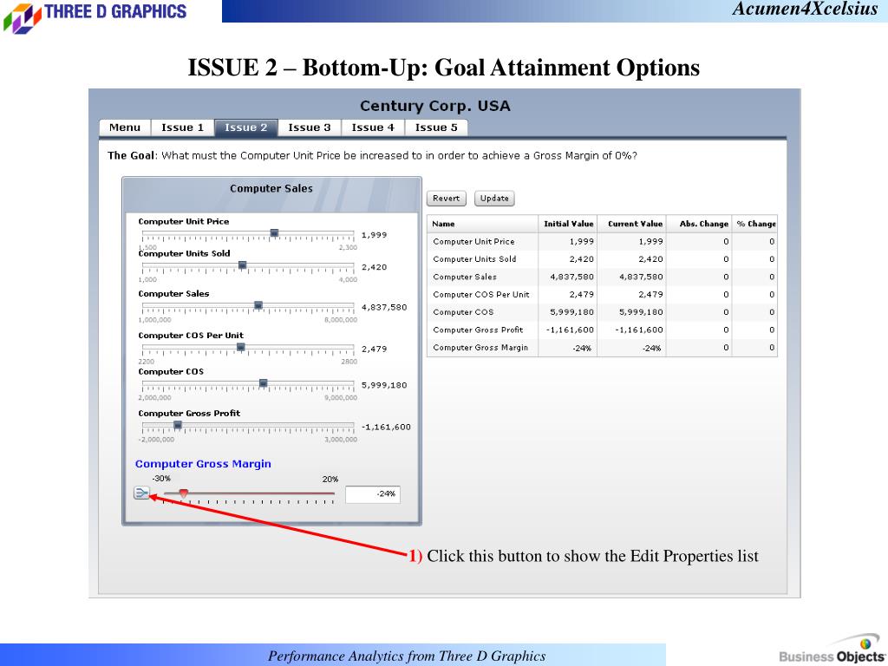Image resolution: width=888 pixels, height=666 pixels.
Task: Click the -1,161,600 value beside Gross Profit slider
Action: point(386,427)
